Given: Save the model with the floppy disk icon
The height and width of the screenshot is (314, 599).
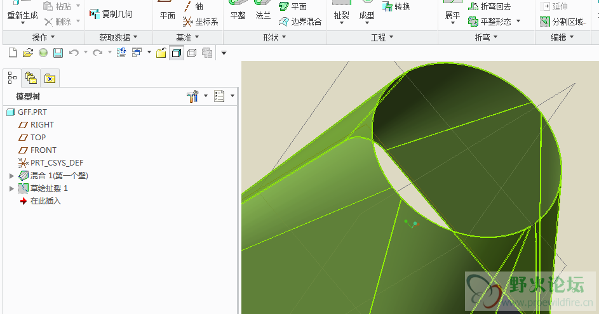Looking at the screenshot, I should click(58, 53).
